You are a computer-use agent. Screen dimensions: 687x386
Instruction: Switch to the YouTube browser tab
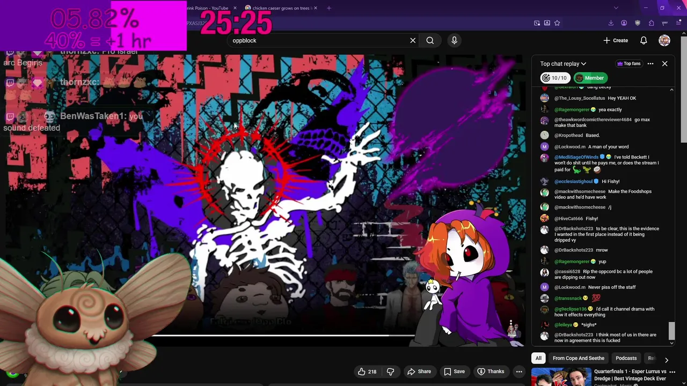207,8
